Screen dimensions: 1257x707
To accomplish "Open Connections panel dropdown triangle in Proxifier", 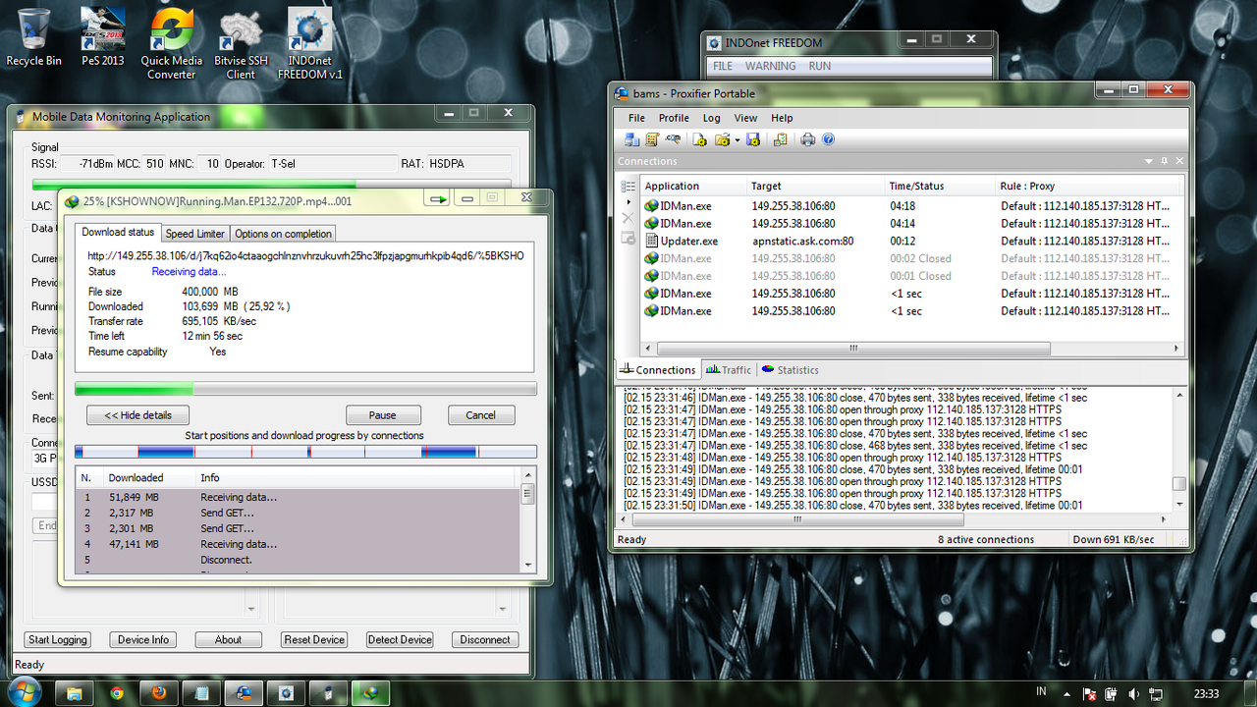I will pyautogui.click(x=1149, y=161).
